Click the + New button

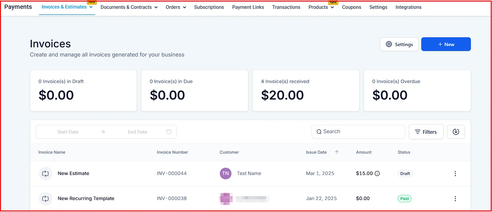446,44
